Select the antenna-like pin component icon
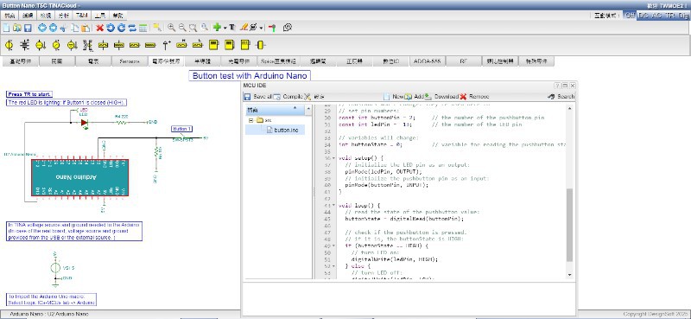The height and width of the screenshot is (319, 691). tap(166, 45)
